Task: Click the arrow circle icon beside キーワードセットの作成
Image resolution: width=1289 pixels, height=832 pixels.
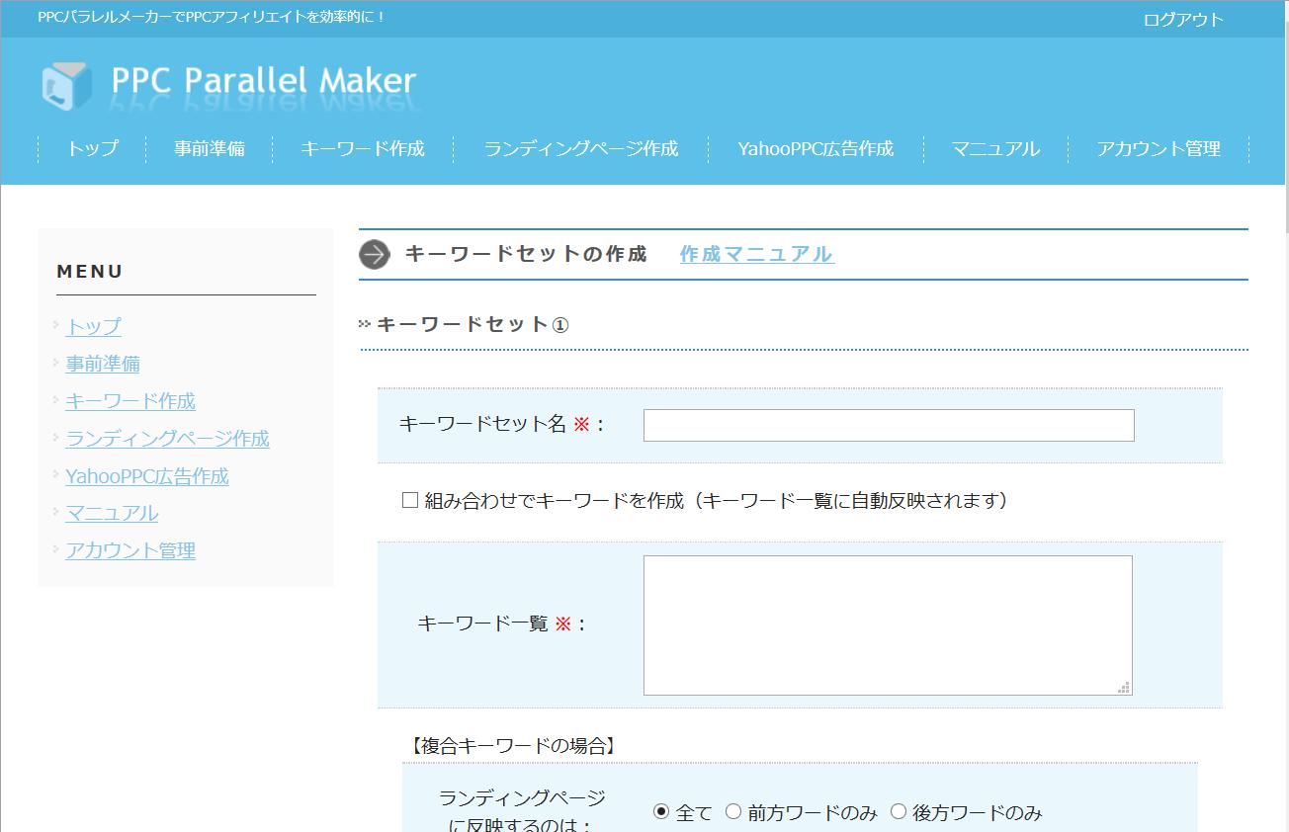Action: click(375, 254)
